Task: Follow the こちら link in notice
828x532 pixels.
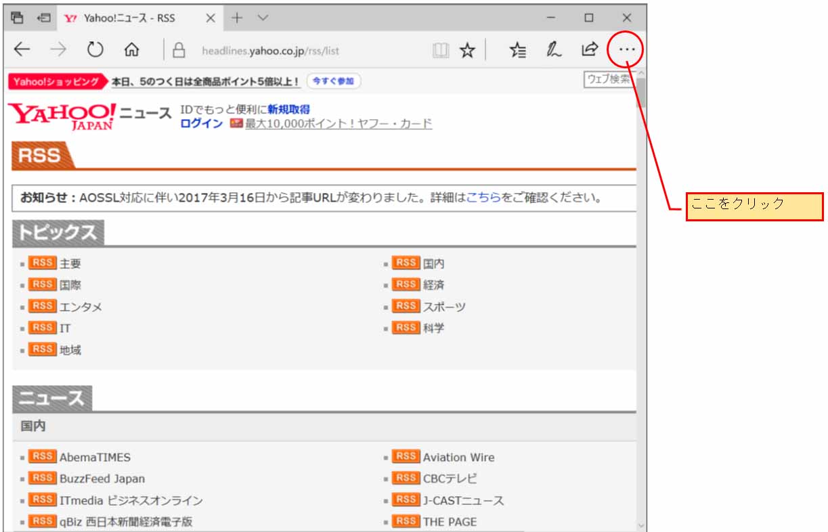Action: click(x=483, y=198)
